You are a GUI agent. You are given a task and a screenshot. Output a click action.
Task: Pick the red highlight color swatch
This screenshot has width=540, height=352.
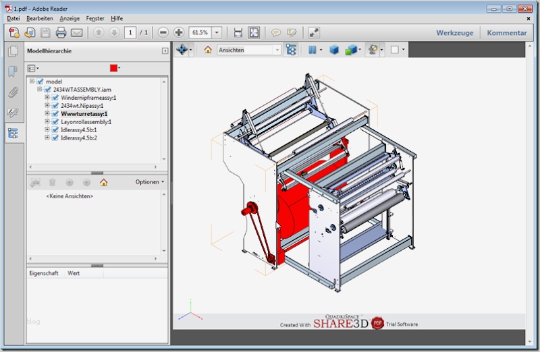click(x=113, y=68)
